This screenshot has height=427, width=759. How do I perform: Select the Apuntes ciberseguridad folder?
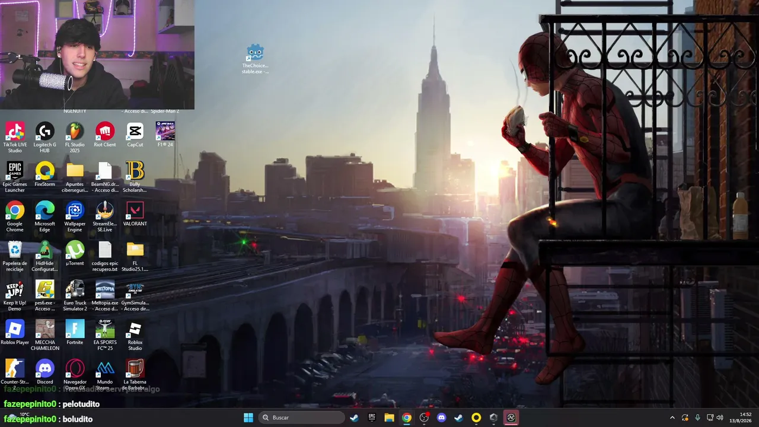click(x=75, y=177)
